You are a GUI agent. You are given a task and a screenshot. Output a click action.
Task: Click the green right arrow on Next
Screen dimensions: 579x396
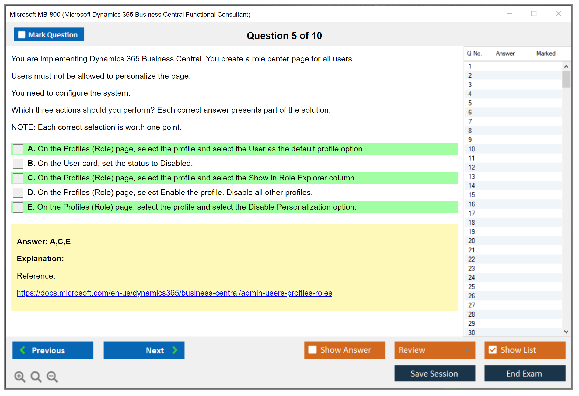(x=175, y=350)
